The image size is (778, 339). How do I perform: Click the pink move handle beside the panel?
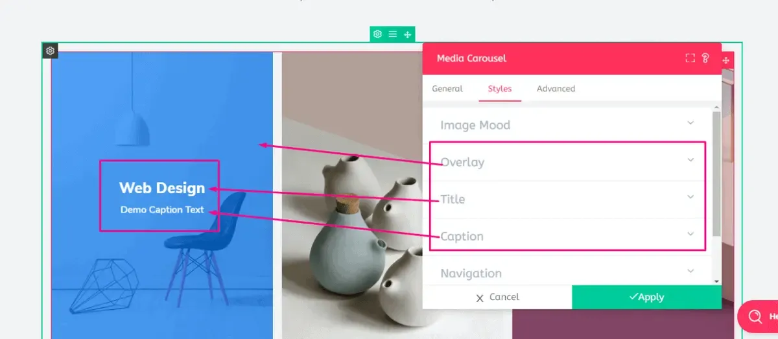click(x=727, y=60)
